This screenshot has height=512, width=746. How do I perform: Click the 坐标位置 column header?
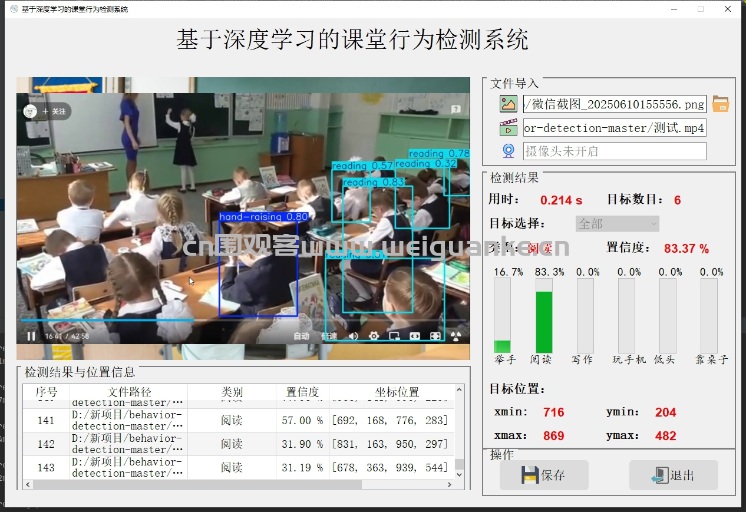397,392
